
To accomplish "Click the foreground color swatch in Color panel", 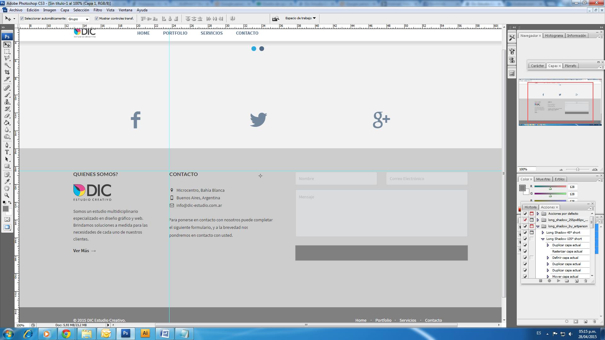I will tap(522, 188).
